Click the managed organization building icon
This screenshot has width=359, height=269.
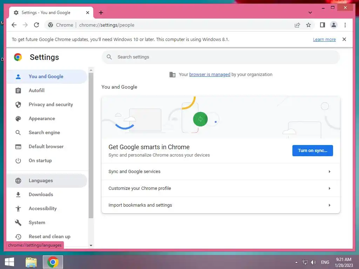(x=172, y=75)
